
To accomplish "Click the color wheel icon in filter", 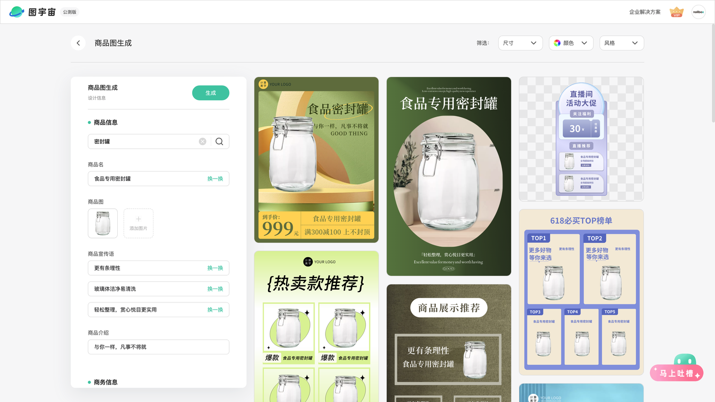I will point(557,43).
